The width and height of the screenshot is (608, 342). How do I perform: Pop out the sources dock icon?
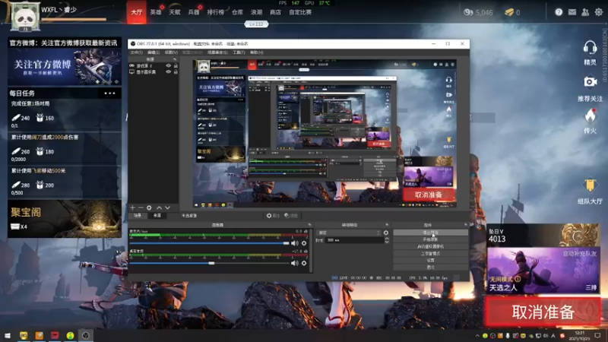pos(175,59)
